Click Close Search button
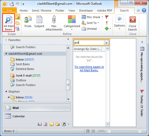This screenshot has height=136, width=149. (x=132, y=24)
